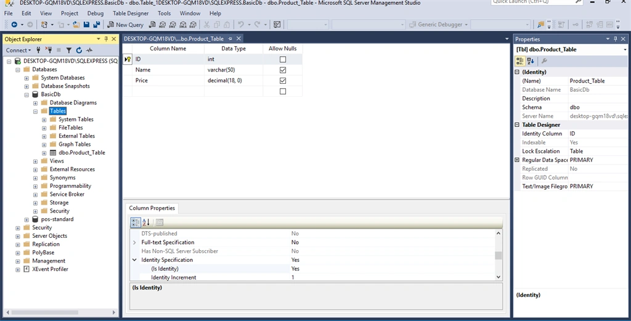Switch Properties to Categorized view
The width and height of the screenshot is (631, 321).
[520, 61]
